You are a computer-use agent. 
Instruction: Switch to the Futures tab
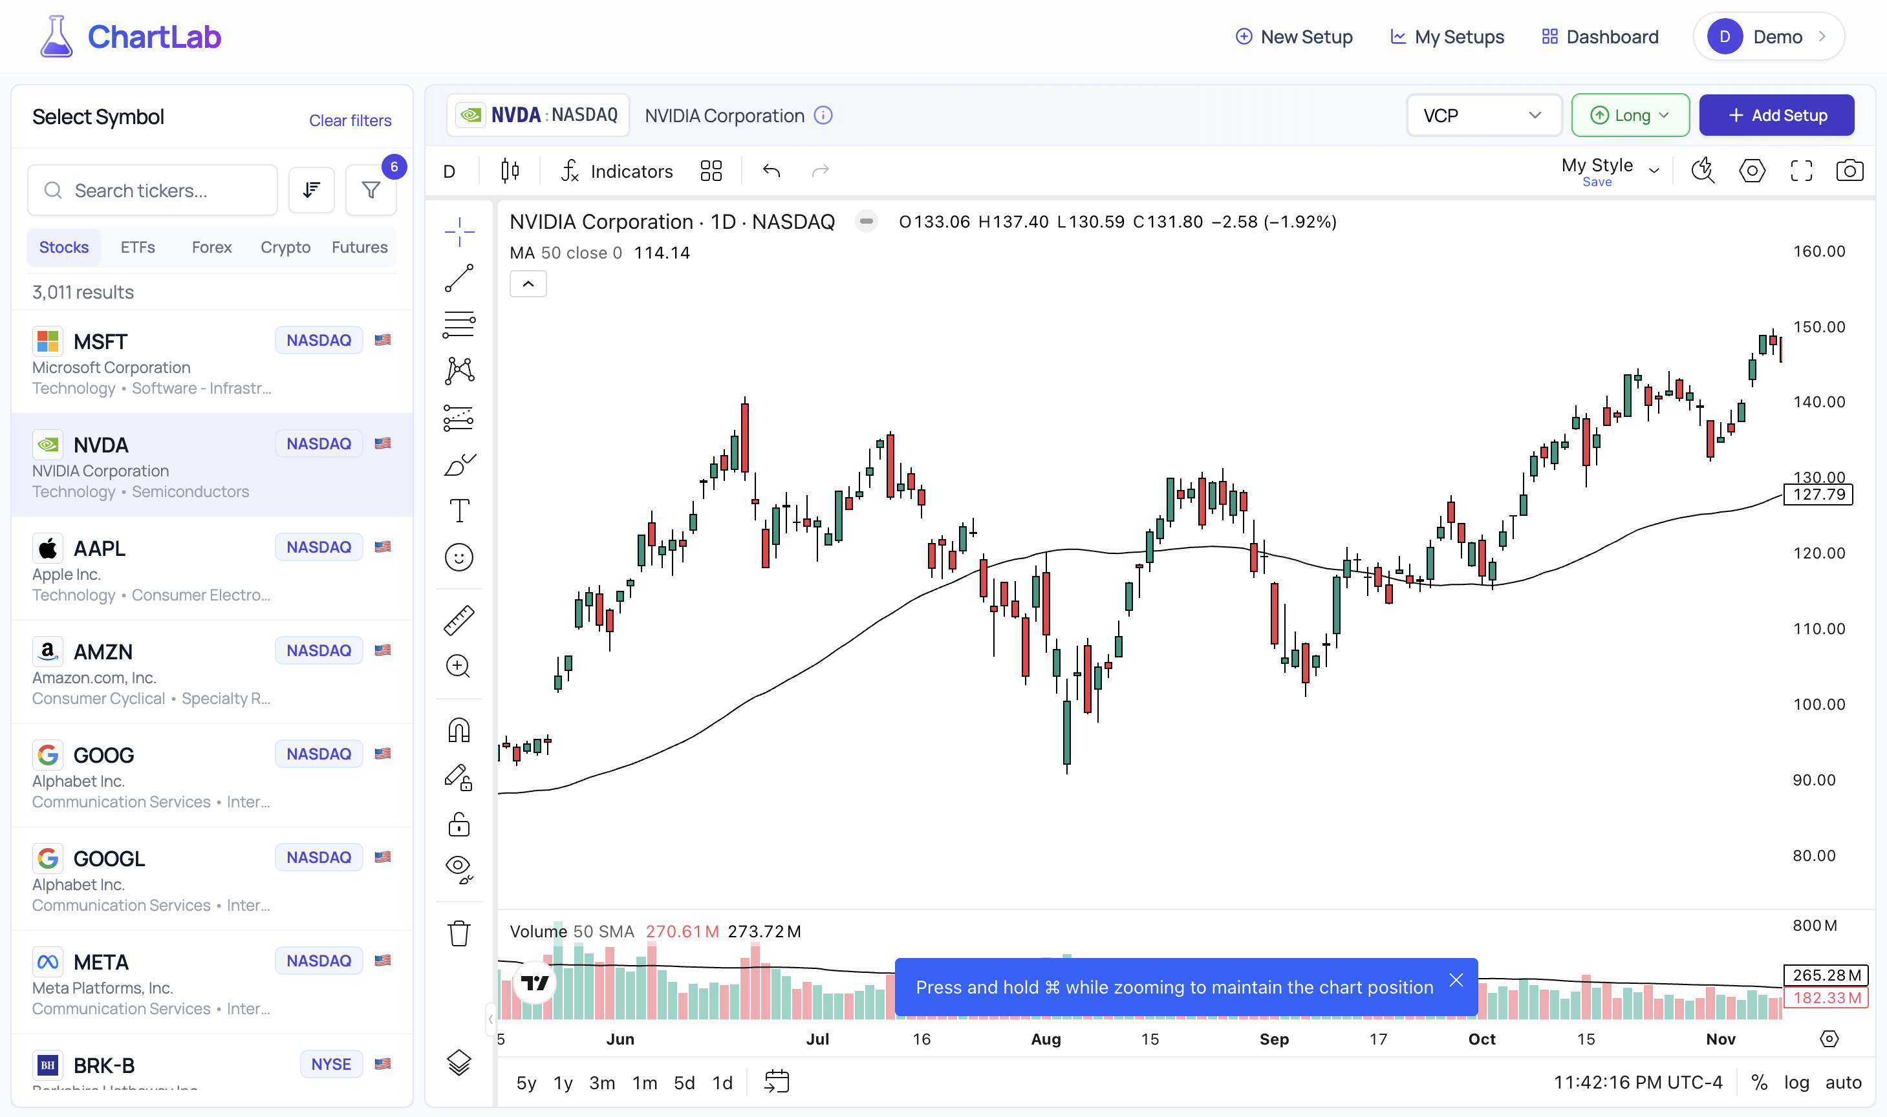(360, 248)
